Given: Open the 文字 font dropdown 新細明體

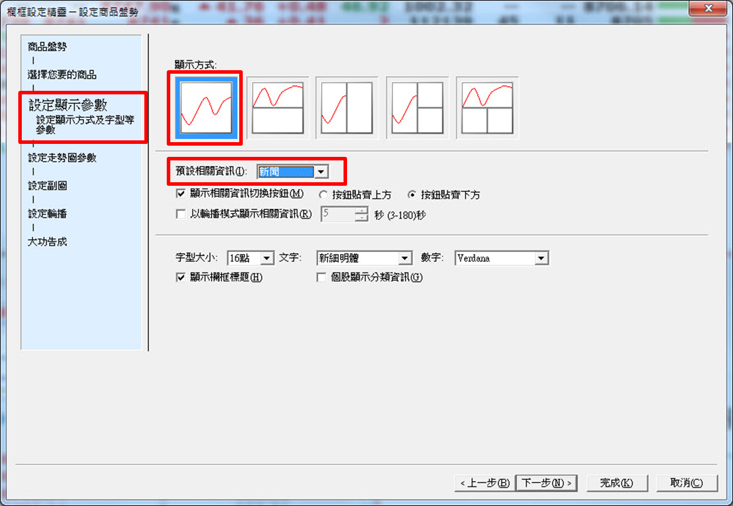Looking at the screenshot, I should point(405,258).
